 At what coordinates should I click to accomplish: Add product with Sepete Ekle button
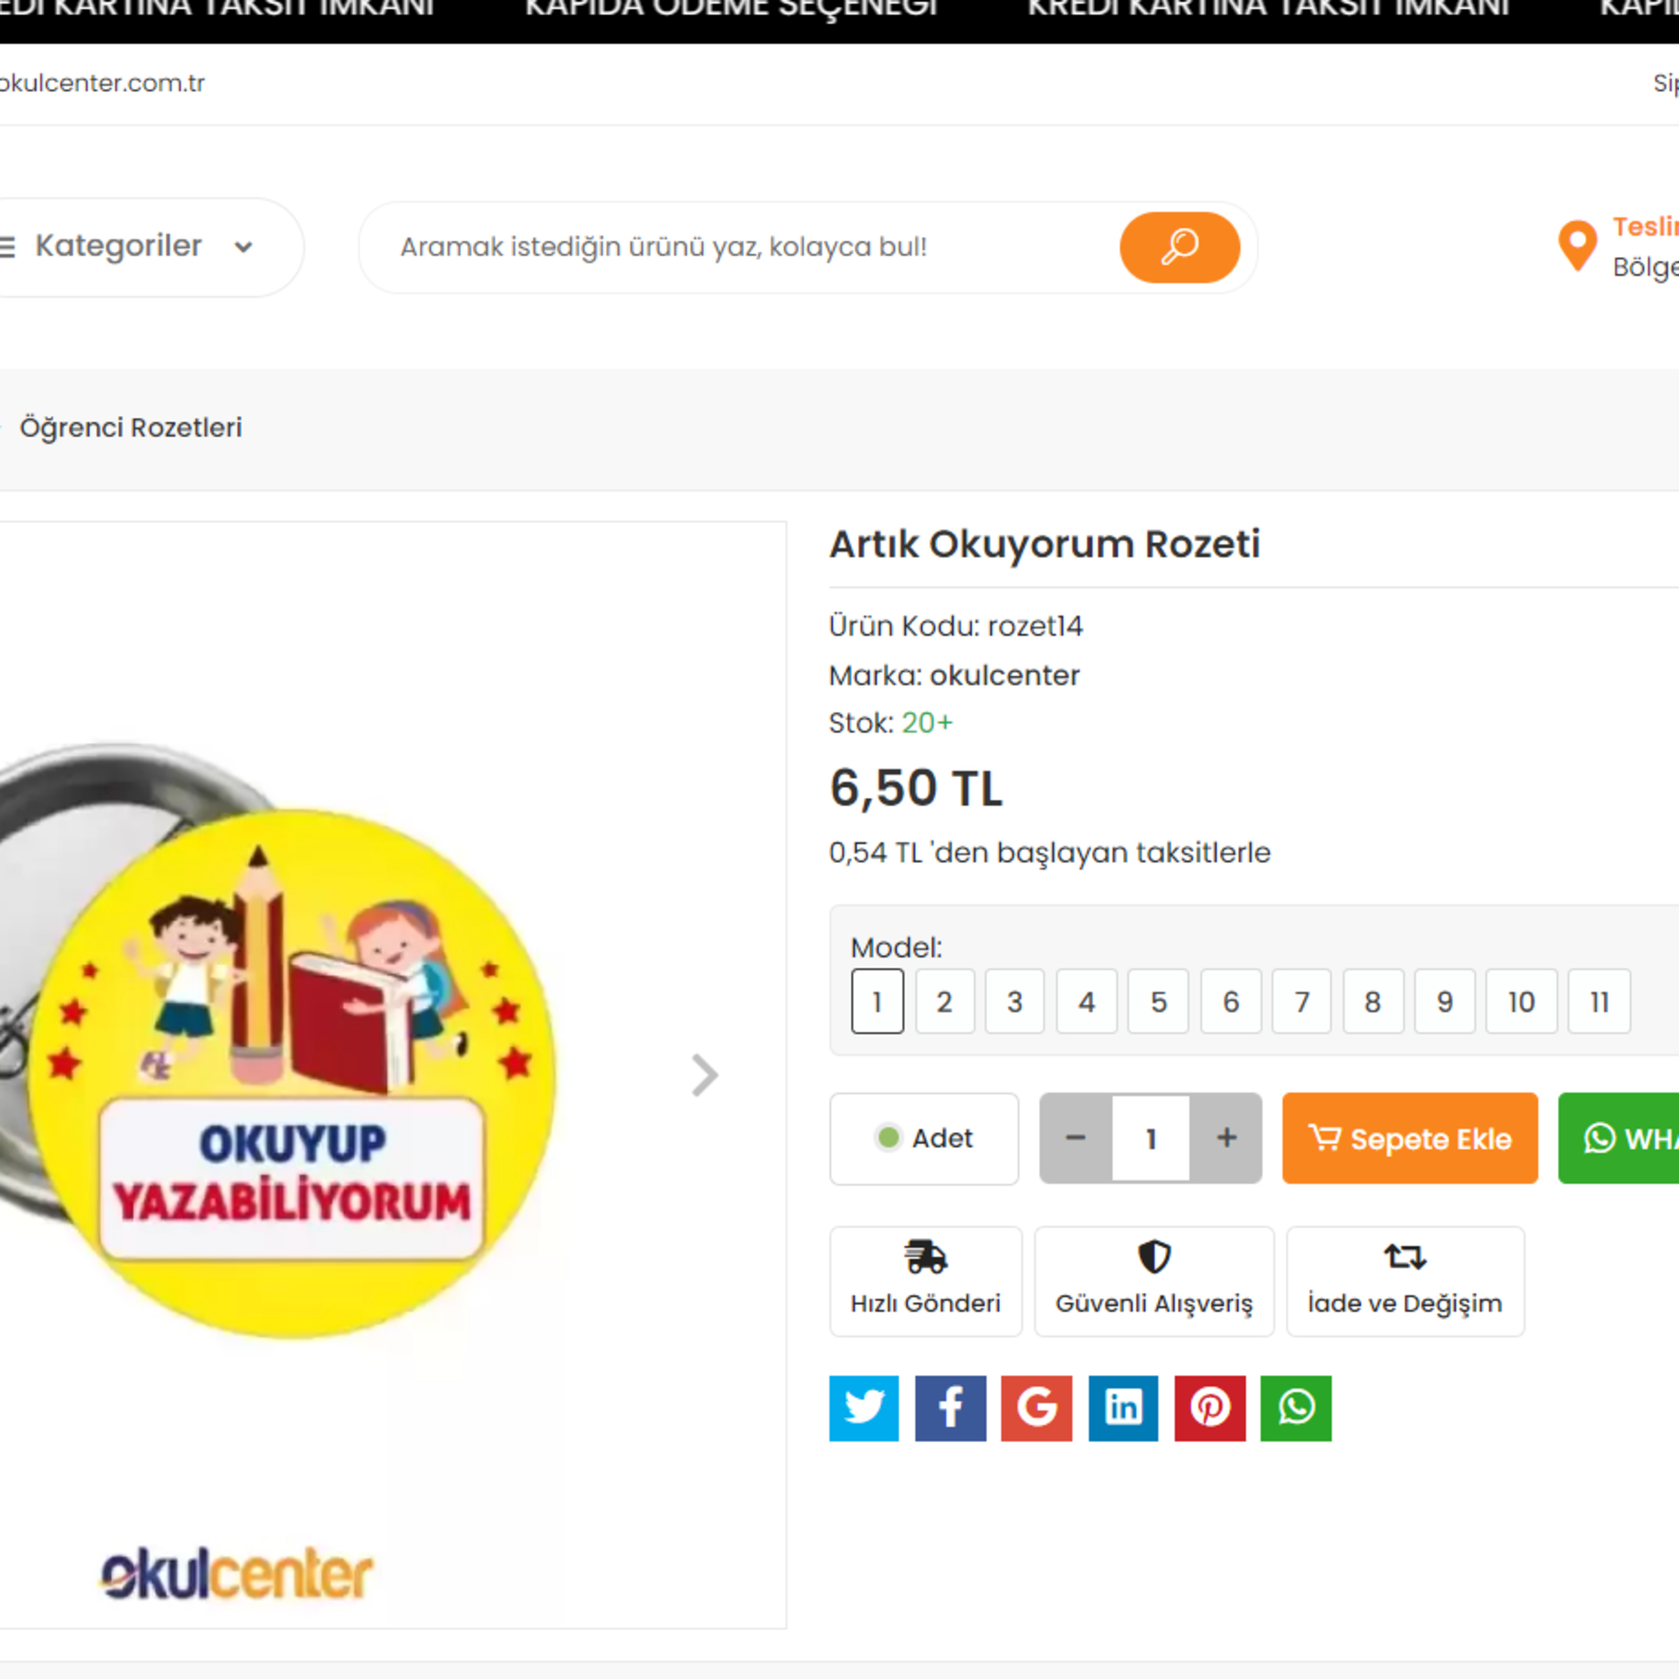[1410, 1138]
